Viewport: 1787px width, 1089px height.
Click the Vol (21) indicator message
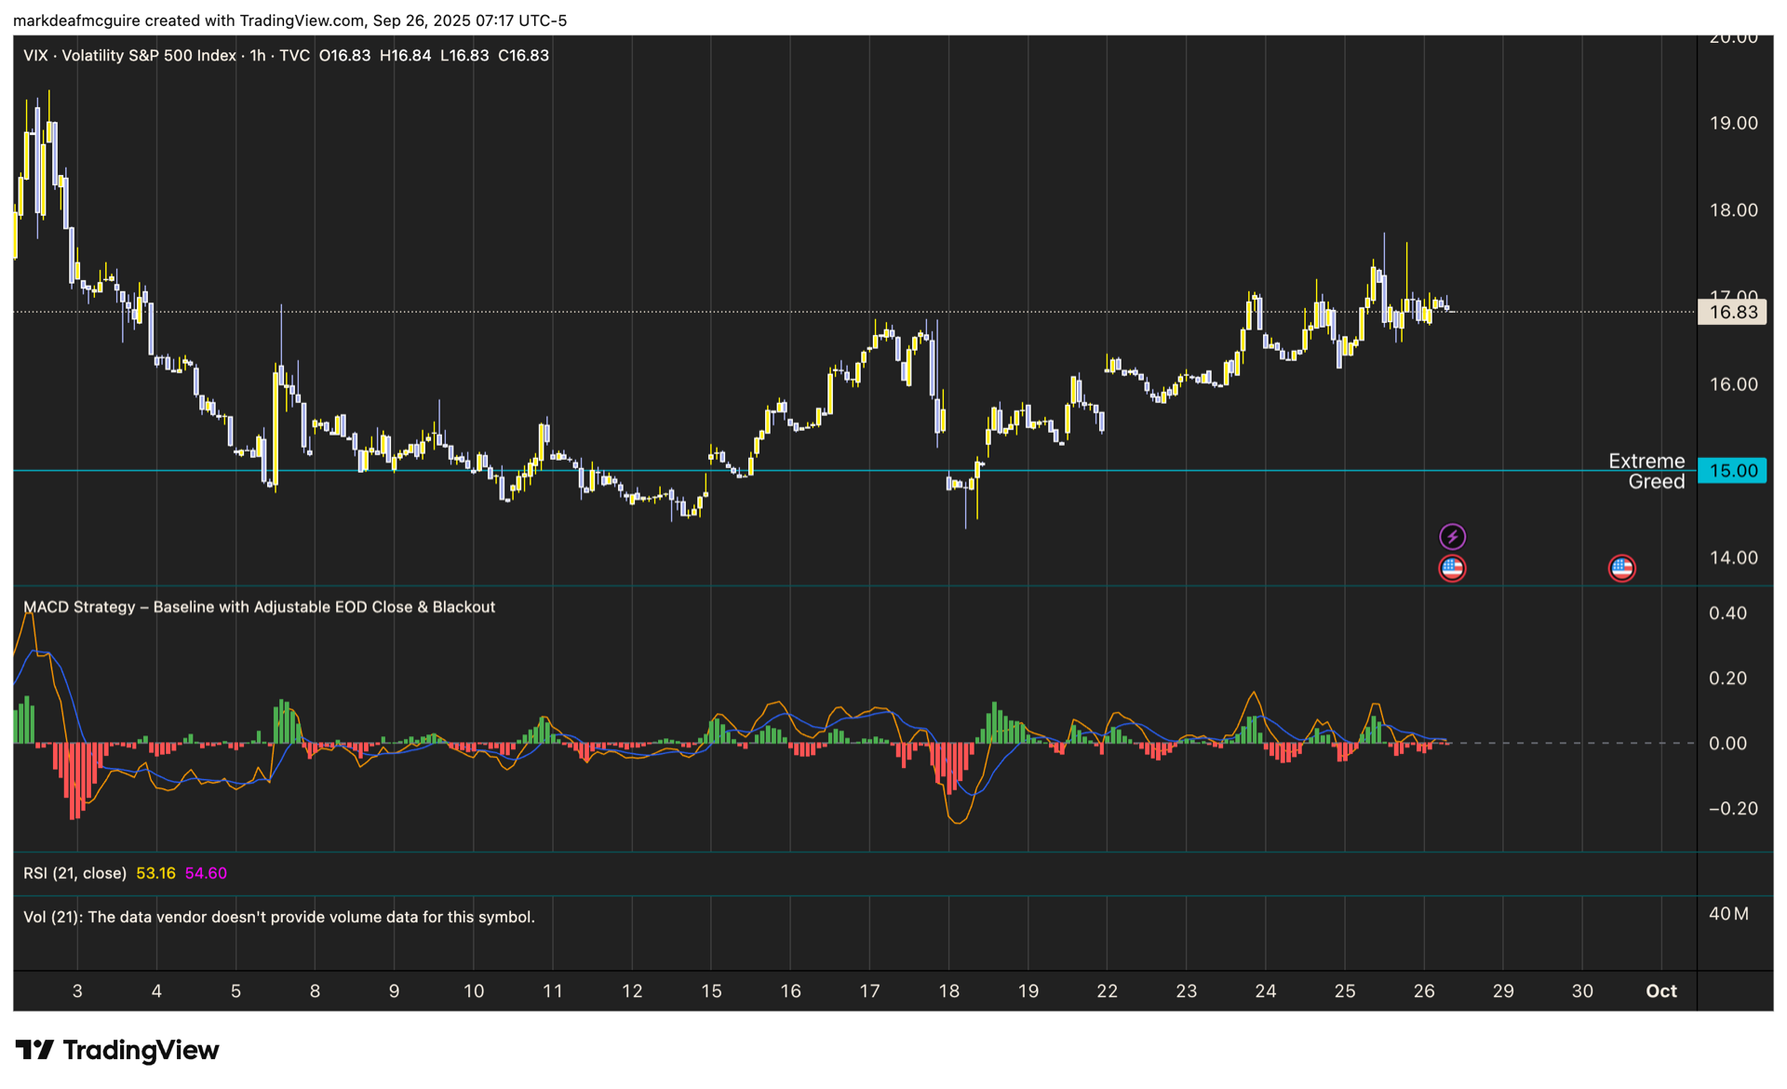point(278,917)
